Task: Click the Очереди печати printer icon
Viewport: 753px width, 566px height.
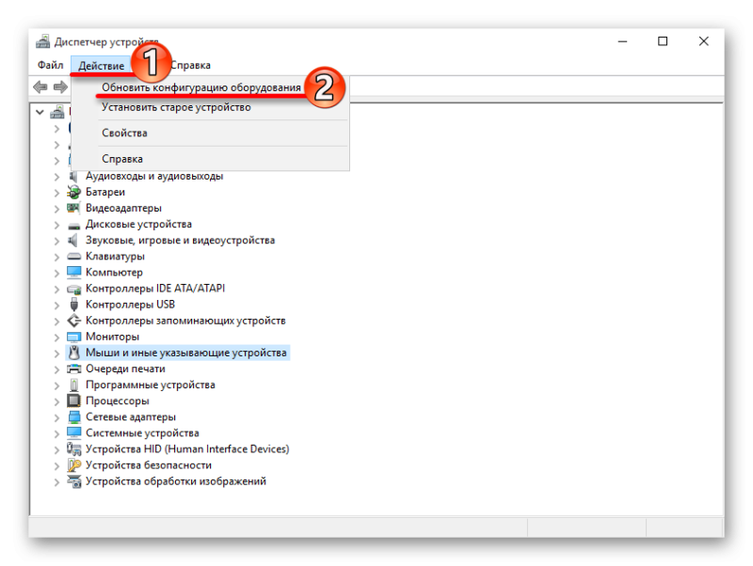Action: (74, 369)
